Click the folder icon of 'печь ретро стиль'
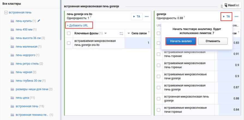 [x=13, y=64]
